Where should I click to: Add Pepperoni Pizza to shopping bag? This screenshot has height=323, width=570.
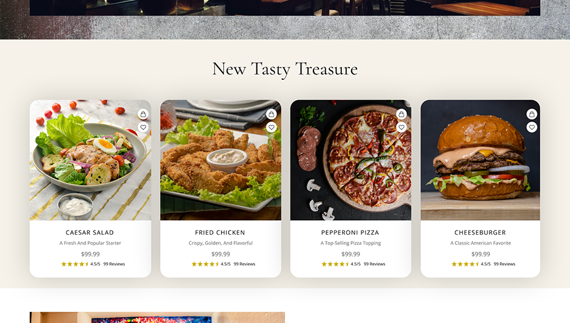[x=401, y=114]
